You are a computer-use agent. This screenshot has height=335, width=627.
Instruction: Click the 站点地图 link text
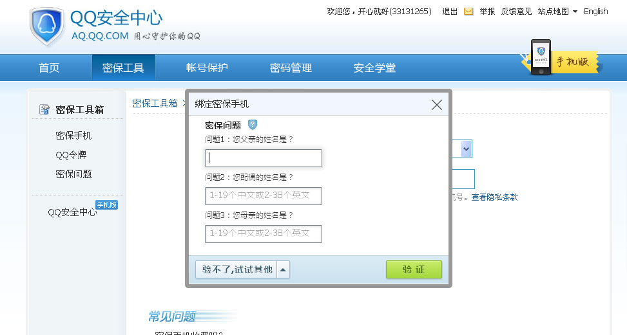[554, 12]
